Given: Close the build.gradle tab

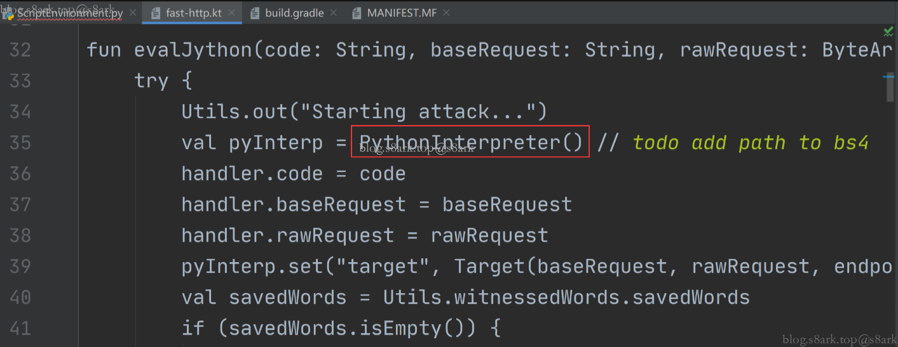Looking at the screenshot, I should pos(334,13).
